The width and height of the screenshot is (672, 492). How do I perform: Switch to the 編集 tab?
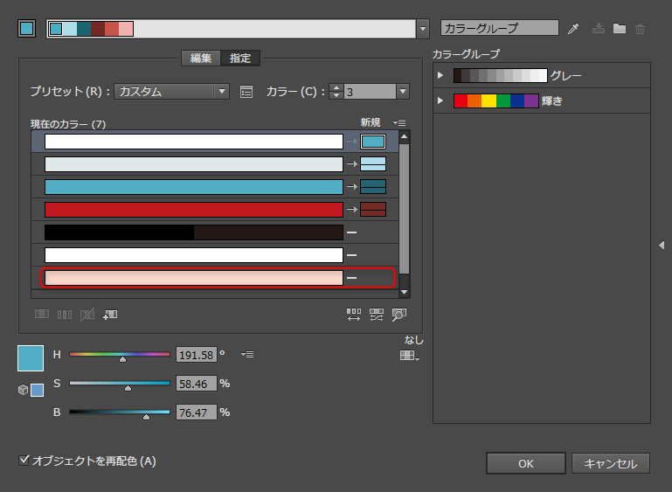click(x=201, y=59)
